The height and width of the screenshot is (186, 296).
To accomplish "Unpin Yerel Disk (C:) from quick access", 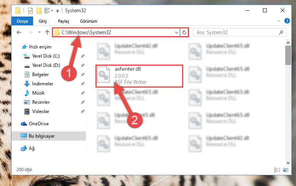I will pos(82,56).
